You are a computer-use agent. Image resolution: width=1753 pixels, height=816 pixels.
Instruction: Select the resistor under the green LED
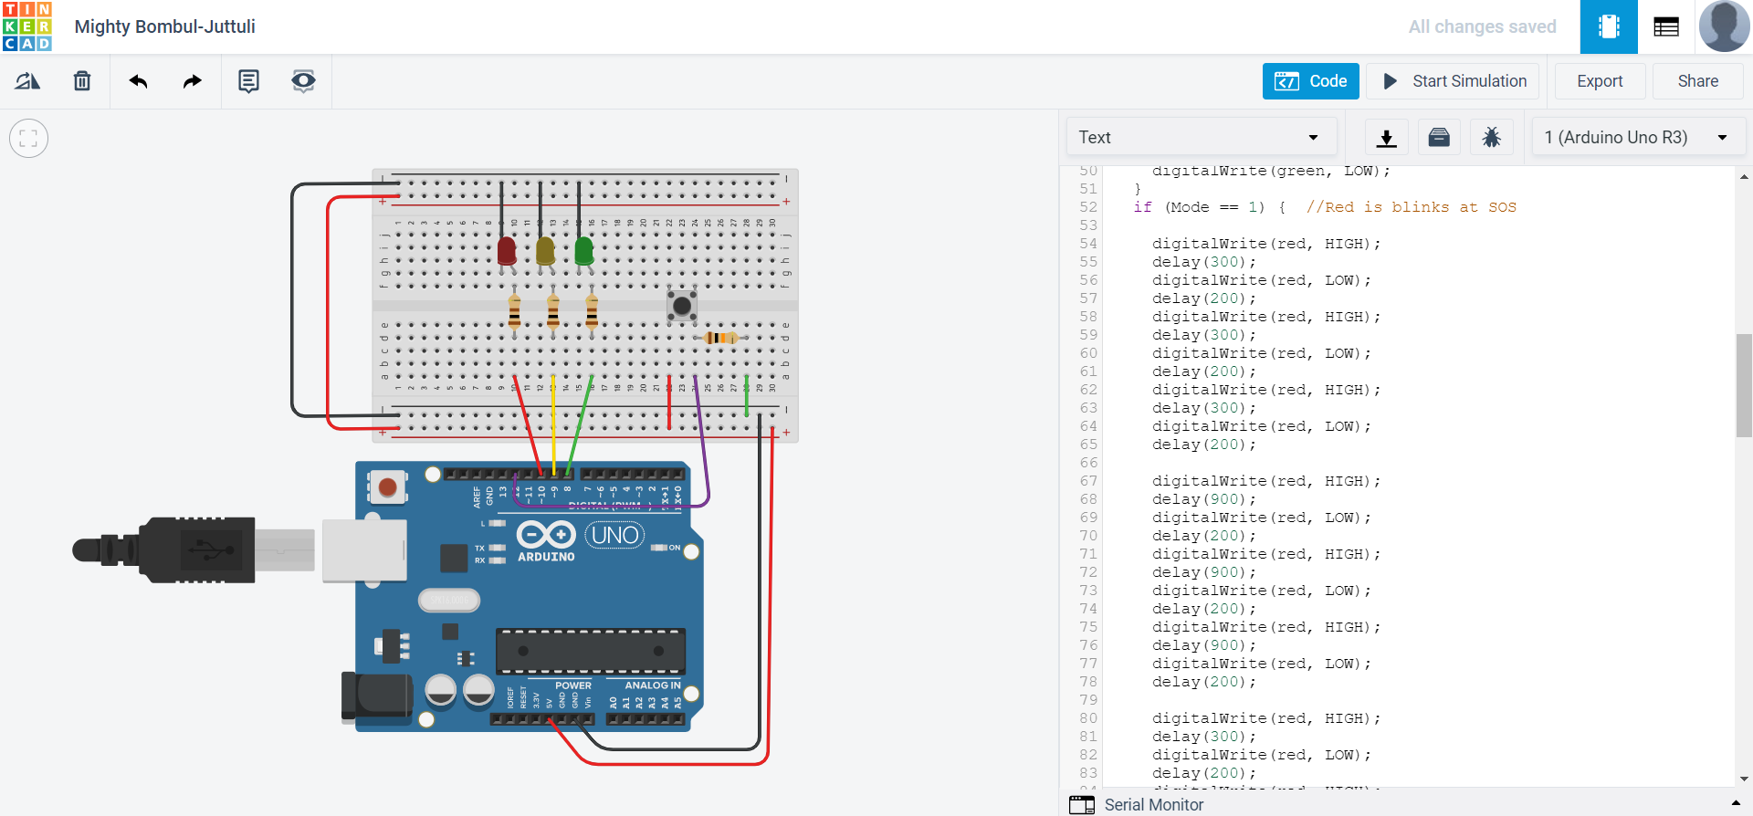592,311
